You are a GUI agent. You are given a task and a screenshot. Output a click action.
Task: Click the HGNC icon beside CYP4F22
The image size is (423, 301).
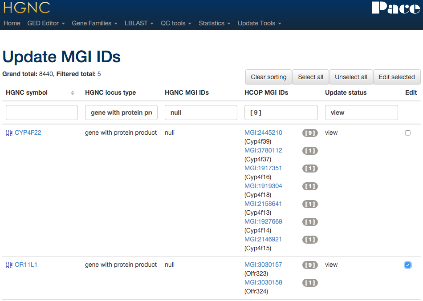[x=9, y=133]
